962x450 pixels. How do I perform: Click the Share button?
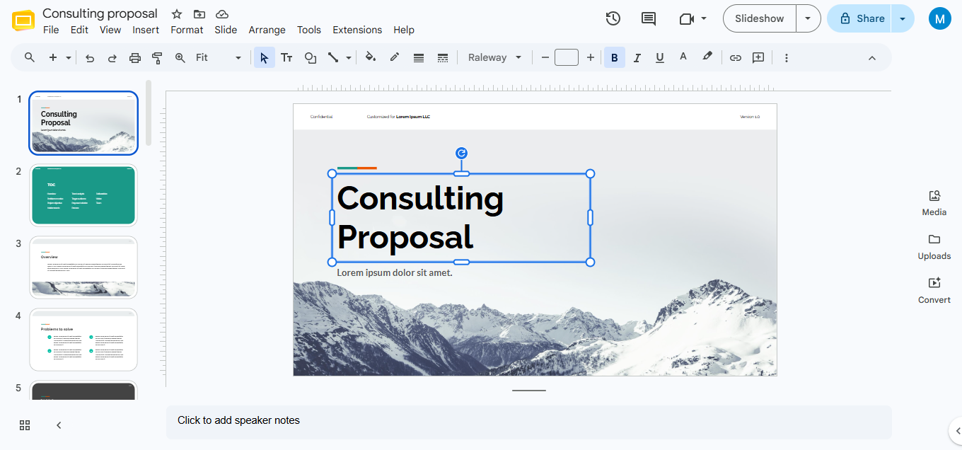pos(860,18)
